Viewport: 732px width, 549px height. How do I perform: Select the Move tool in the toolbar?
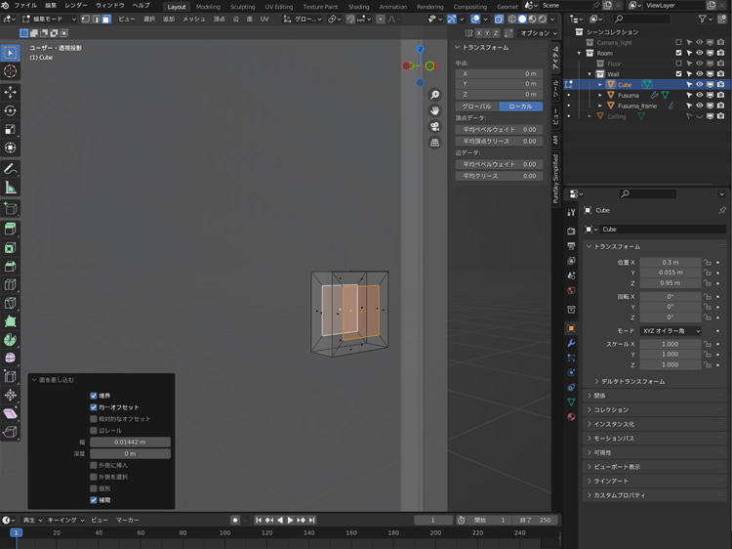(11, 92)
